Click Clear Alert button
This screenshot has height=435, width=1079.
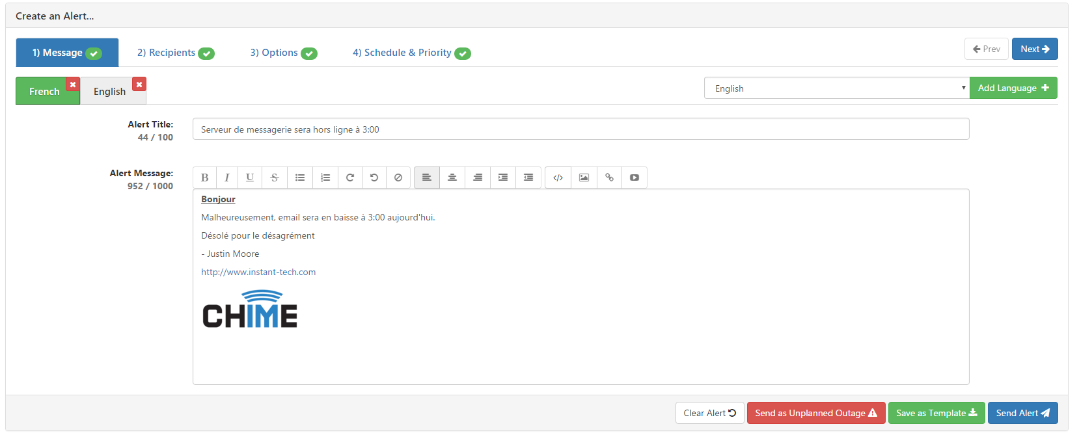[710, 413]
